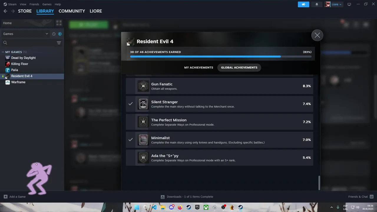Open the COMMUNITY section

pos(72,11)
